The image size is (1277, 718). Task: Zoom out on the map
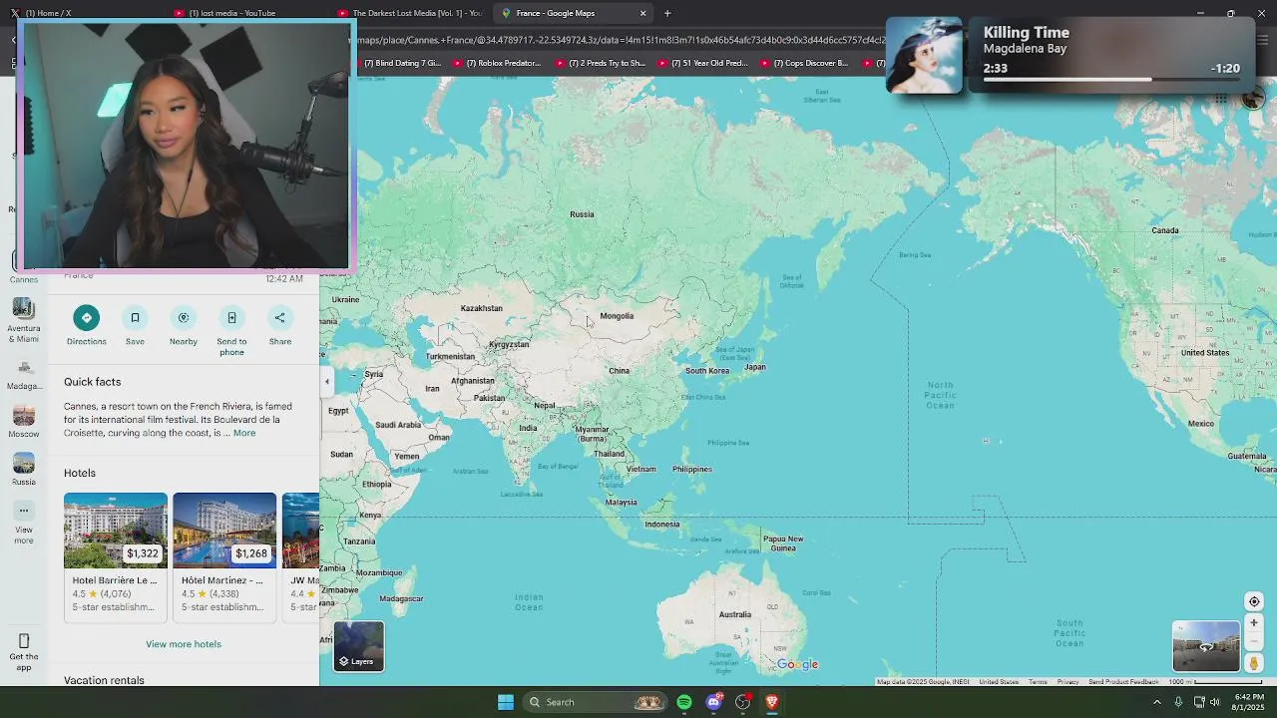click(1254, 642)
